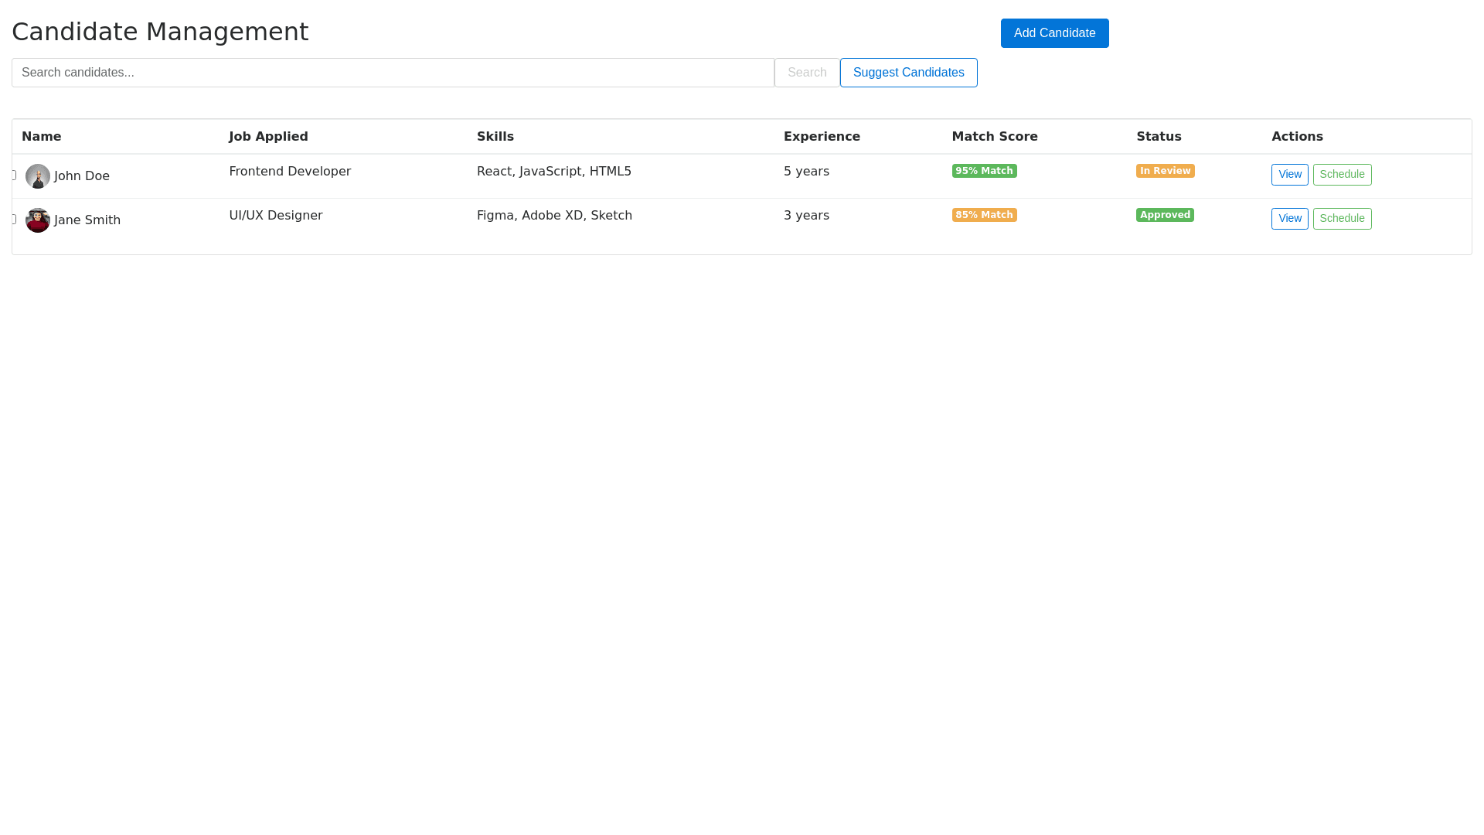
Task: Click the 95% Match badge
Action: click(x=984, y=171)
